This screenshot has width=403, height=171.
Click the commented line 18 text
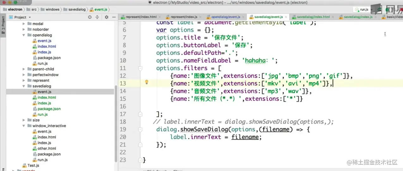[243, 122]
